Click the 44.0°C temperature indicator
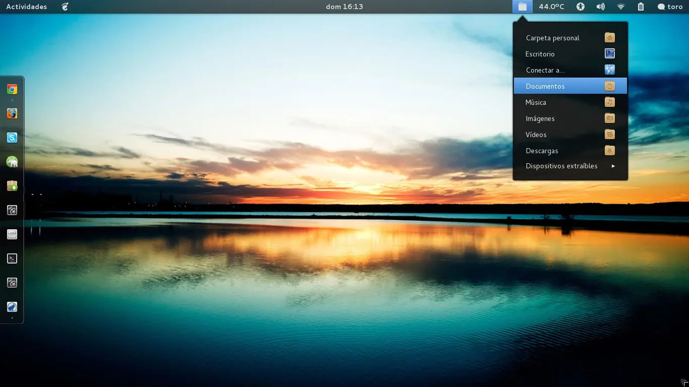 click(x=551, y=7)
